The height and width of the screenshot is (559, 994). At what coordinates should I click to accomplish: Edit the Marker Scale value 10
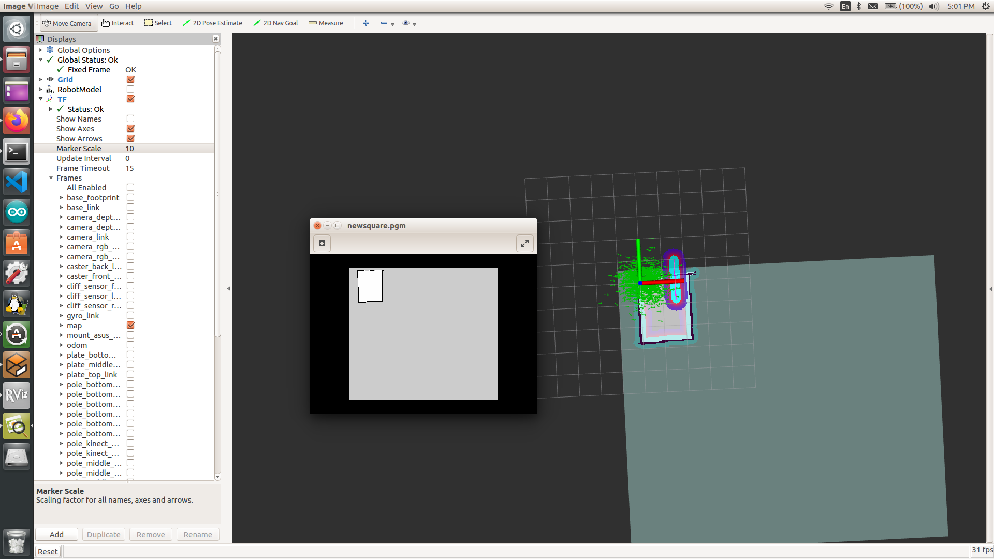[169, 149]
